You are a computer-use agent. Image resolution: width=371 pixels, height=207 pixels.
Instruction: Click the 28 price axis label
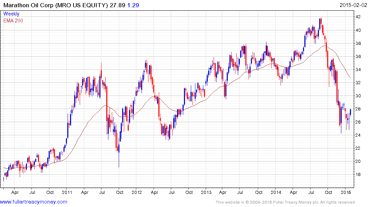tap(358, 109)
